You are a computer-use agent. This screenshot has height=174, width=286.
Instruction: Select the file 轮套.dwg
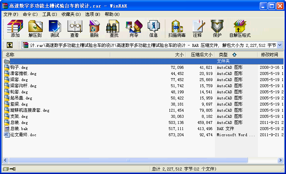click(x=19, y=92)
